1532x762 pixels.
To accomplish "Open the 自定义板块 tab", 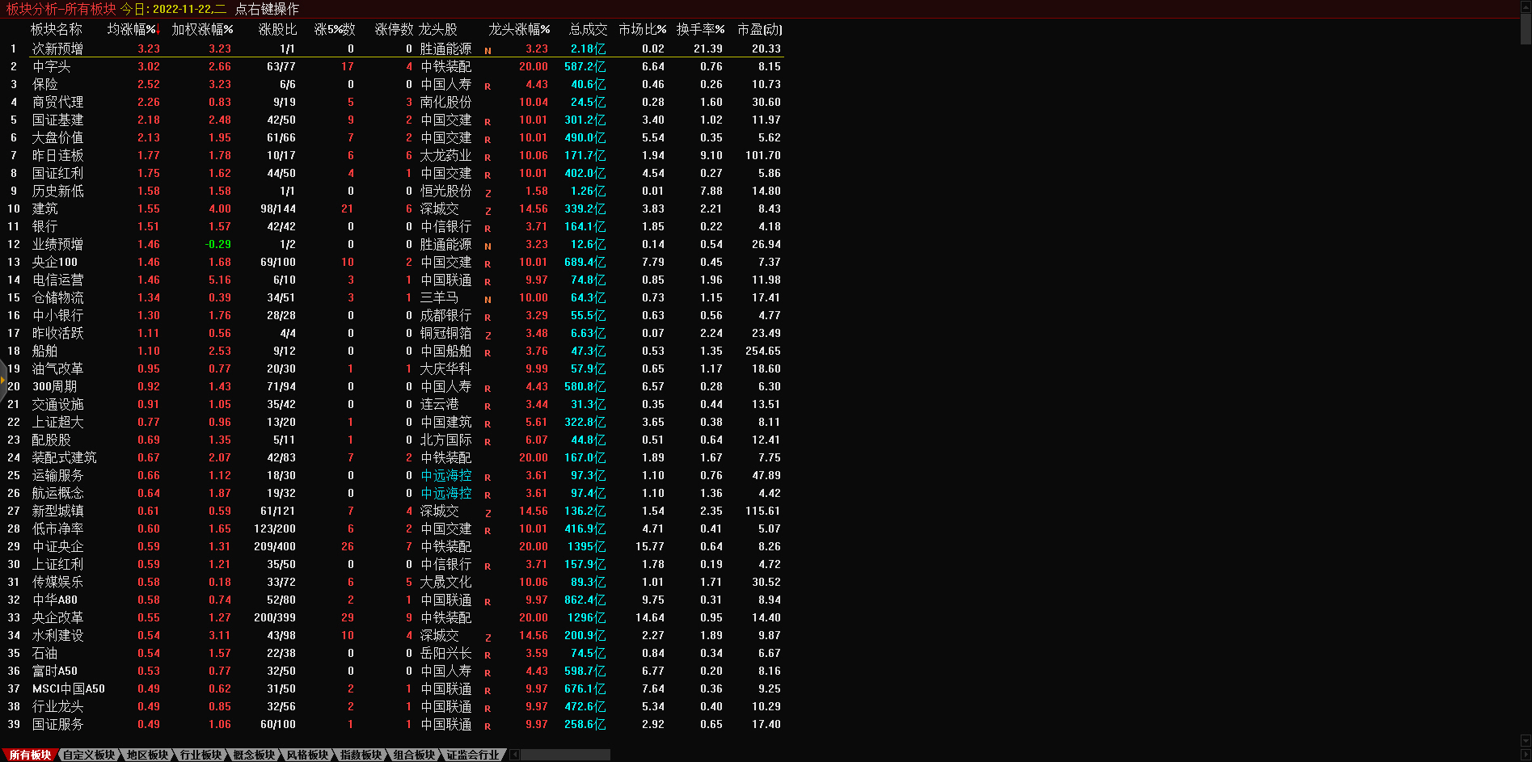I will [x=89, y=755].
